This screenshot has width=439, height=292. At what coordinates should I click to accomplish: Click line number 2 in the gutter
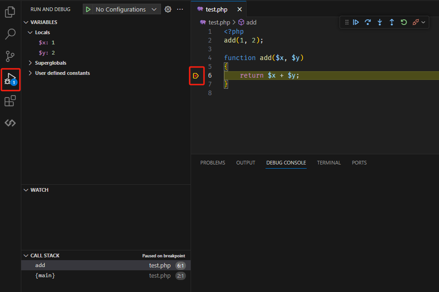coord(210,40)
